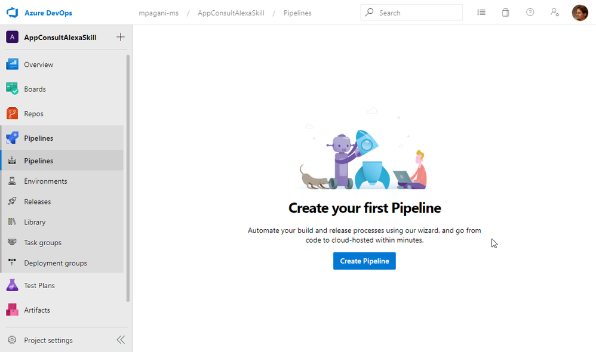Image resolution: width=596 pixels, height=352 pixels.
Task: Click the sidebar vertical scrollbar
Action: [x=128, y=178]
